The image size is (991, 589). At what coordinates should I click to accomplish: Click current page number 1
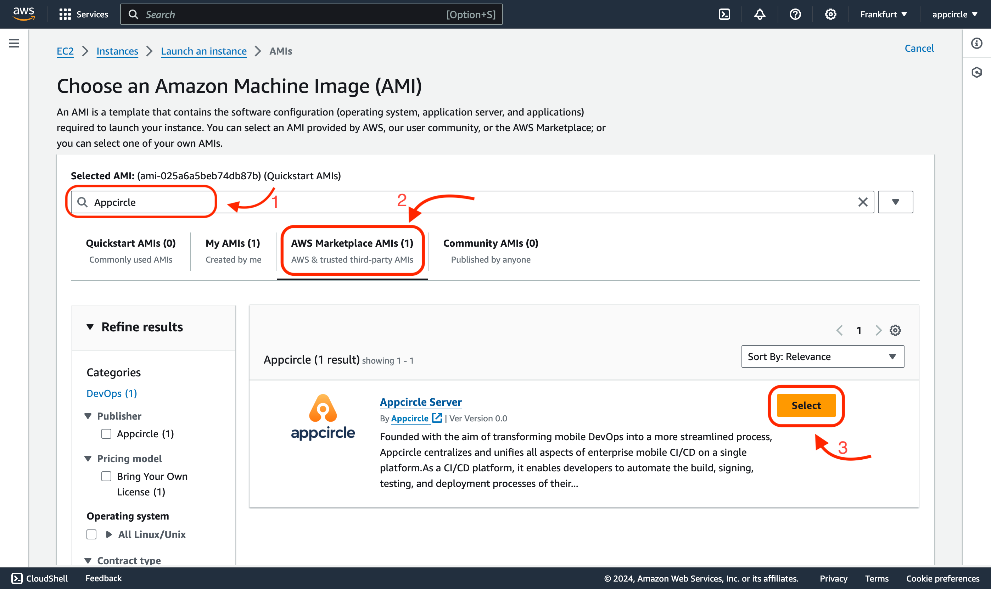pos(859,330)
